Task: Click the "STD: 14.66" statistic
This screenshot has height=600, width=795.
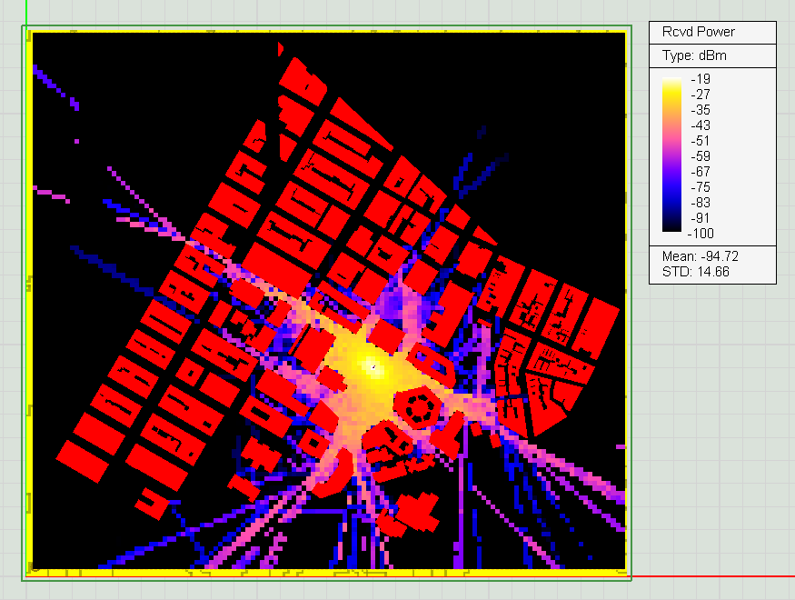Action: tap(696, 272)
